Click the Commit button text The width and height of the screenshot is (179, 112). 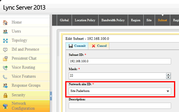[80, 46]
